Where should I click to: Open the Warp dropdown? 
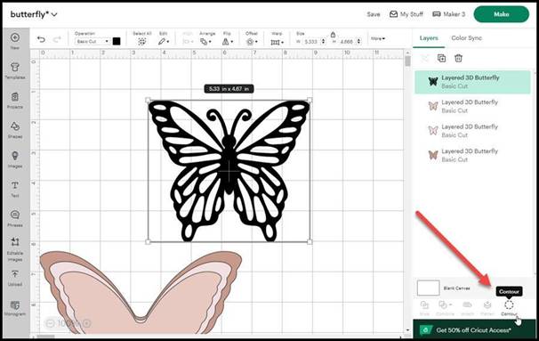(278, 43)
